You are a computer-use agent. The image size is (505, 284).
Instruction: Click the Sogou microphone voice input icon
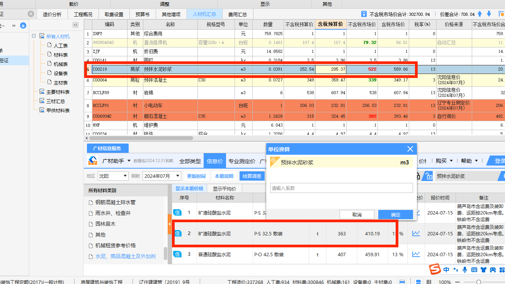pos(465,270)
